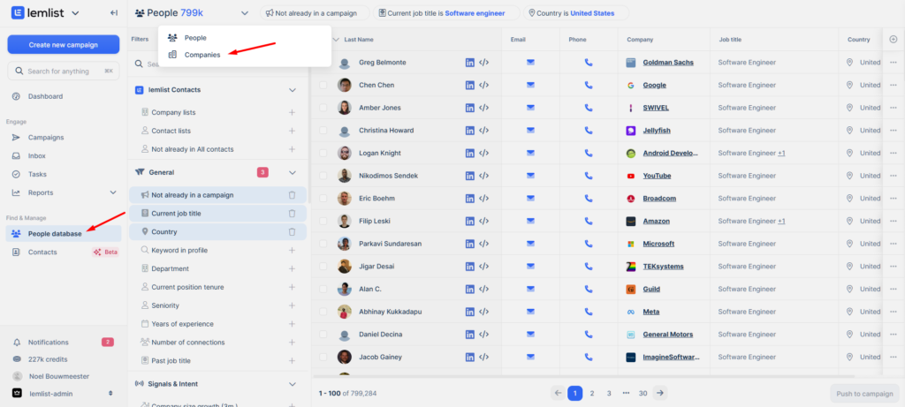Click email icon in Chen Chen row
The height and width of the screenshot is (407, 905).
click(x=530, y=86)
